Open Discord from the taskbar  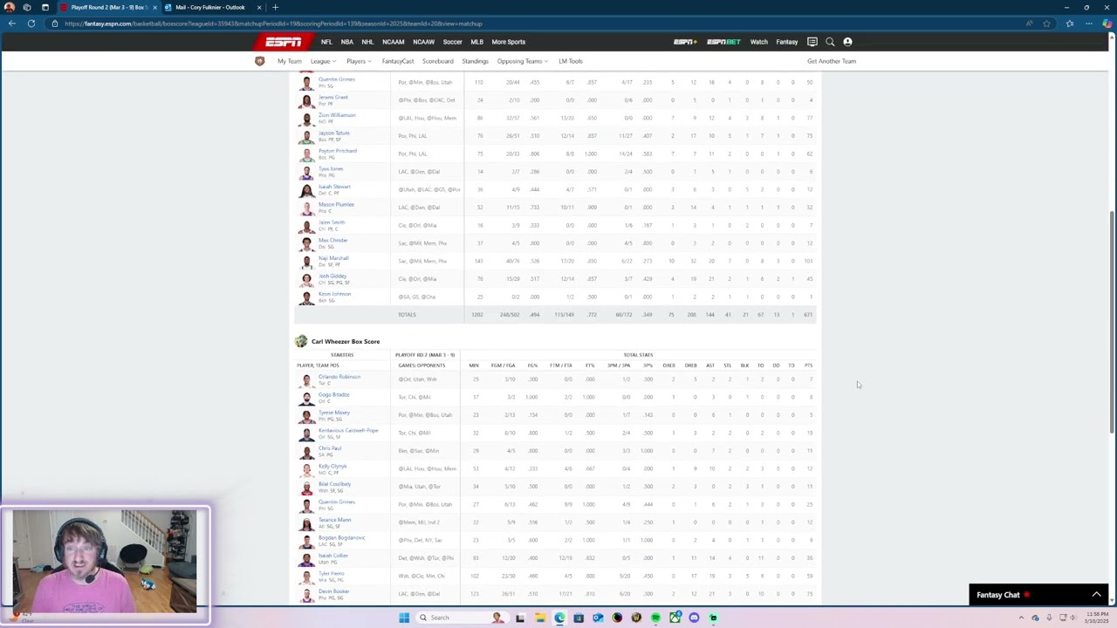pyautogui.click(x=694, y=618)
